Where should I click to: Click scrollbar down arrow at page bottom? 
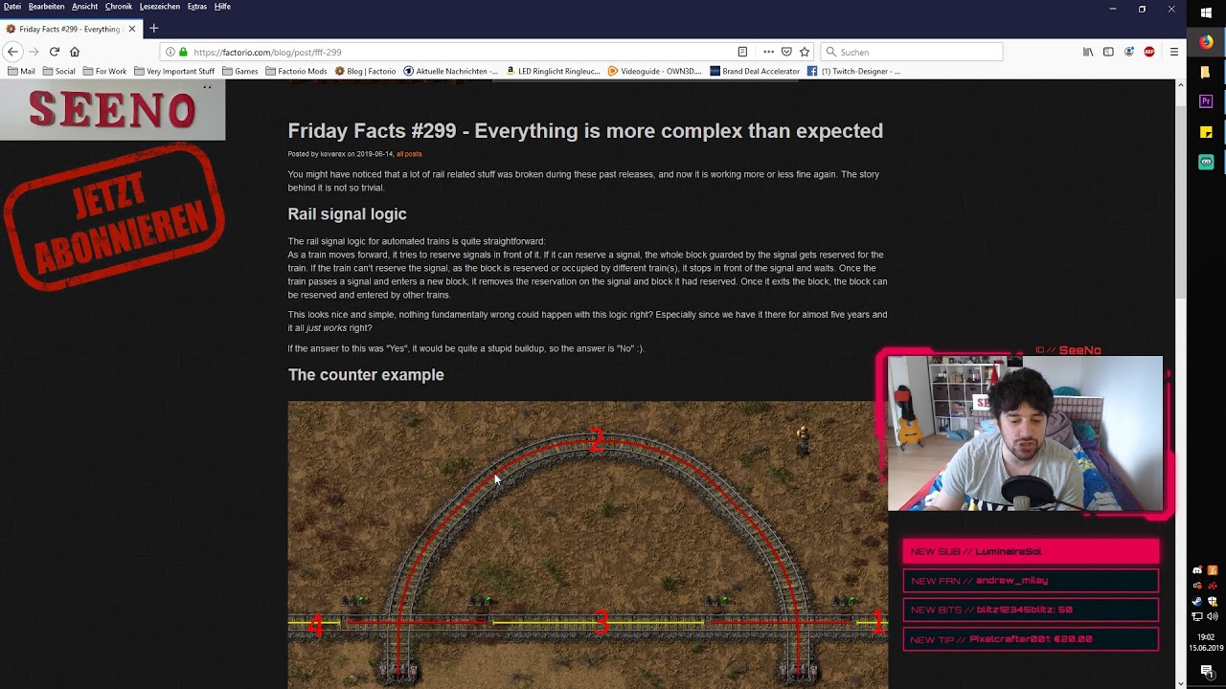(x=1180, y=683)
